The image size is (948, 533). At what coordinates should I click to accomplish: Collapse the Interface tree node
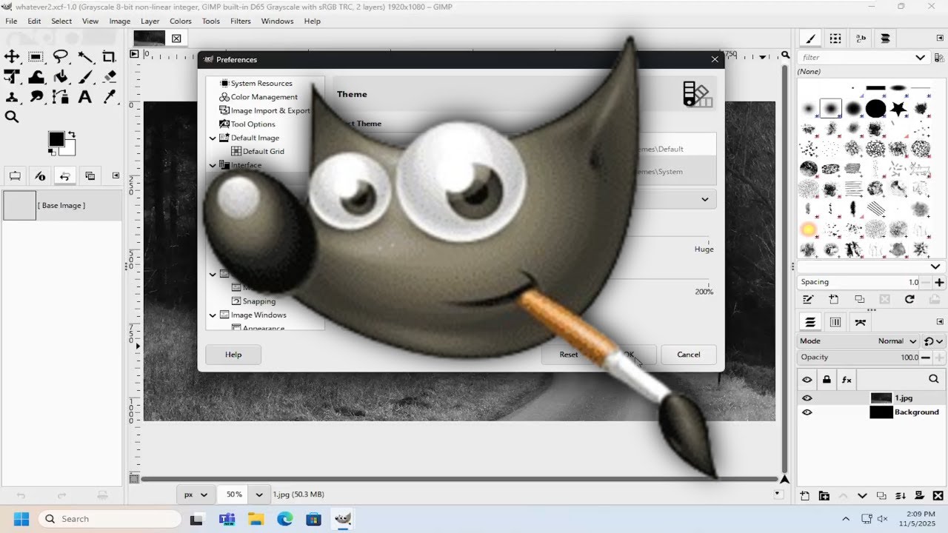click(x=213, y=165)
